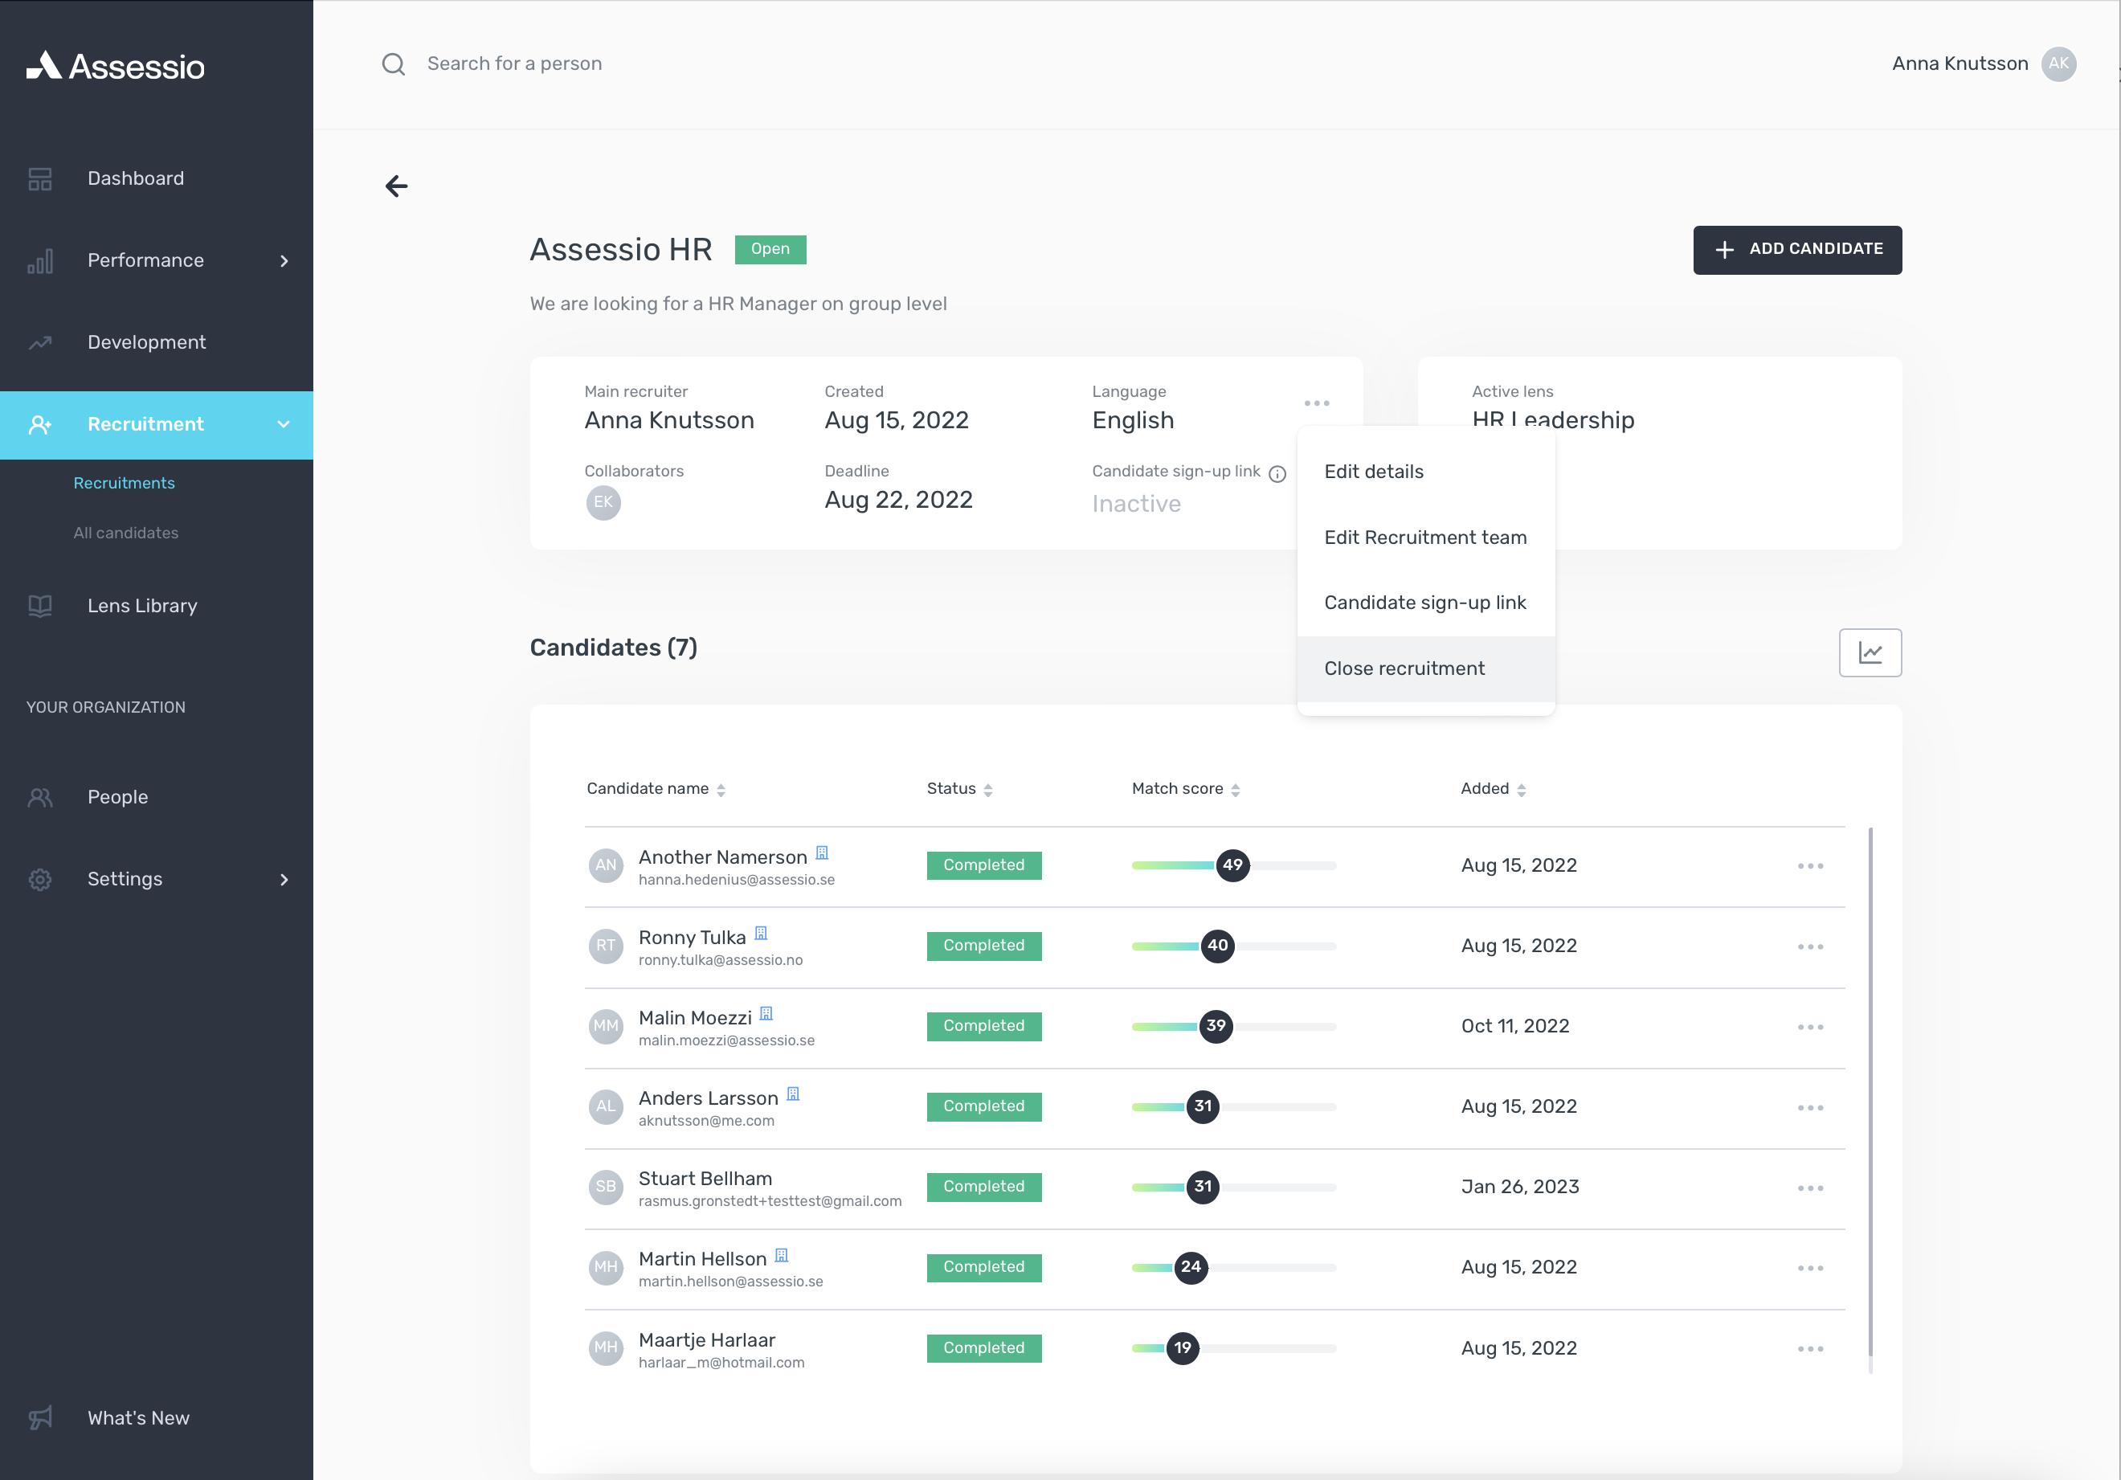Click the match score 24 marker
The width and height of the screenshot is (2121, 1480).
(x=1191, y=1268)
